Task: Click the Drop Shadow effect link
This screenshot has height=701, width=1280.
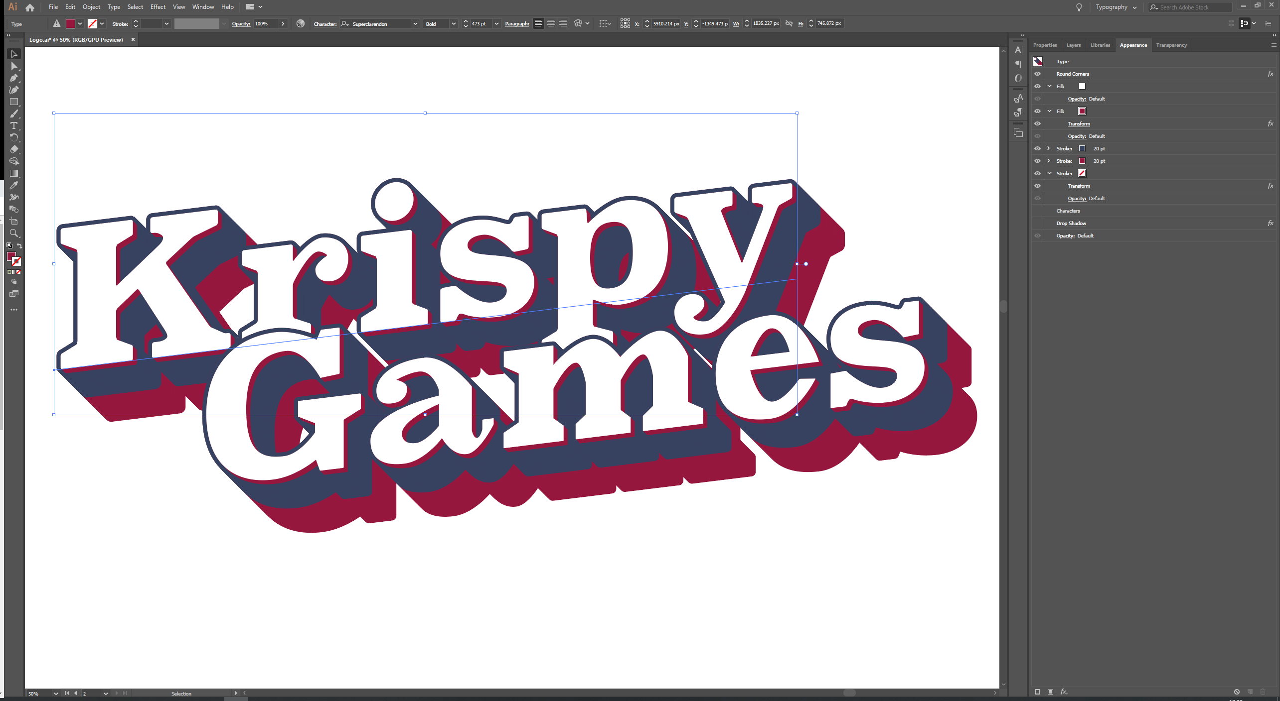Action: 1071,223
